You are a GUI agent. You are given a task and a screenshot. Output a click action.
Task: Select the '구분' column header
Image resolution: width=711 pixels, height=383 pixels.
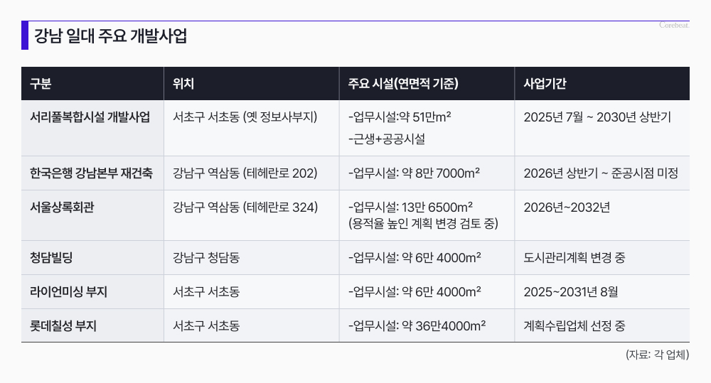[x=41, y=84]
